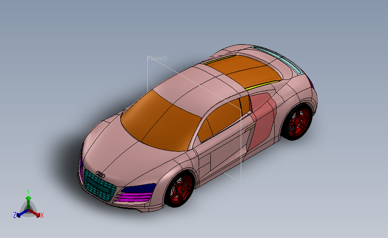Select the Plane2 label in the viewport

point(157,58)
